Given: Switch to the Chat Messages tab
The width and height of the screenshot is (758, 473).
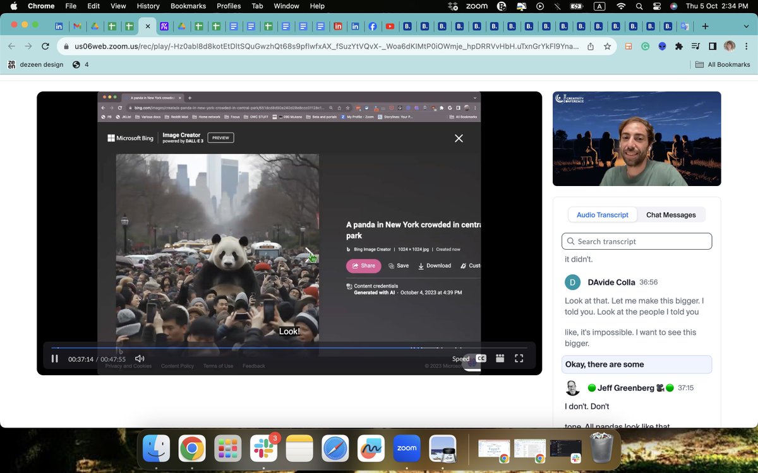Looking at the screenshot, I should 671,214.
